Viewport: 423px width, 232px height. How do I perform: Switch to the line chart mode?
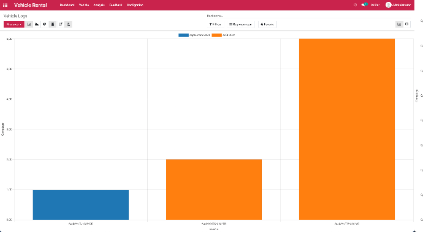tap(37, 24)
